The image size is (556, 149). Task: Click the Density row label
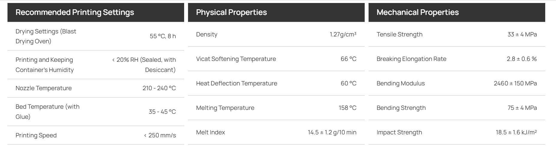click(207, 34)
